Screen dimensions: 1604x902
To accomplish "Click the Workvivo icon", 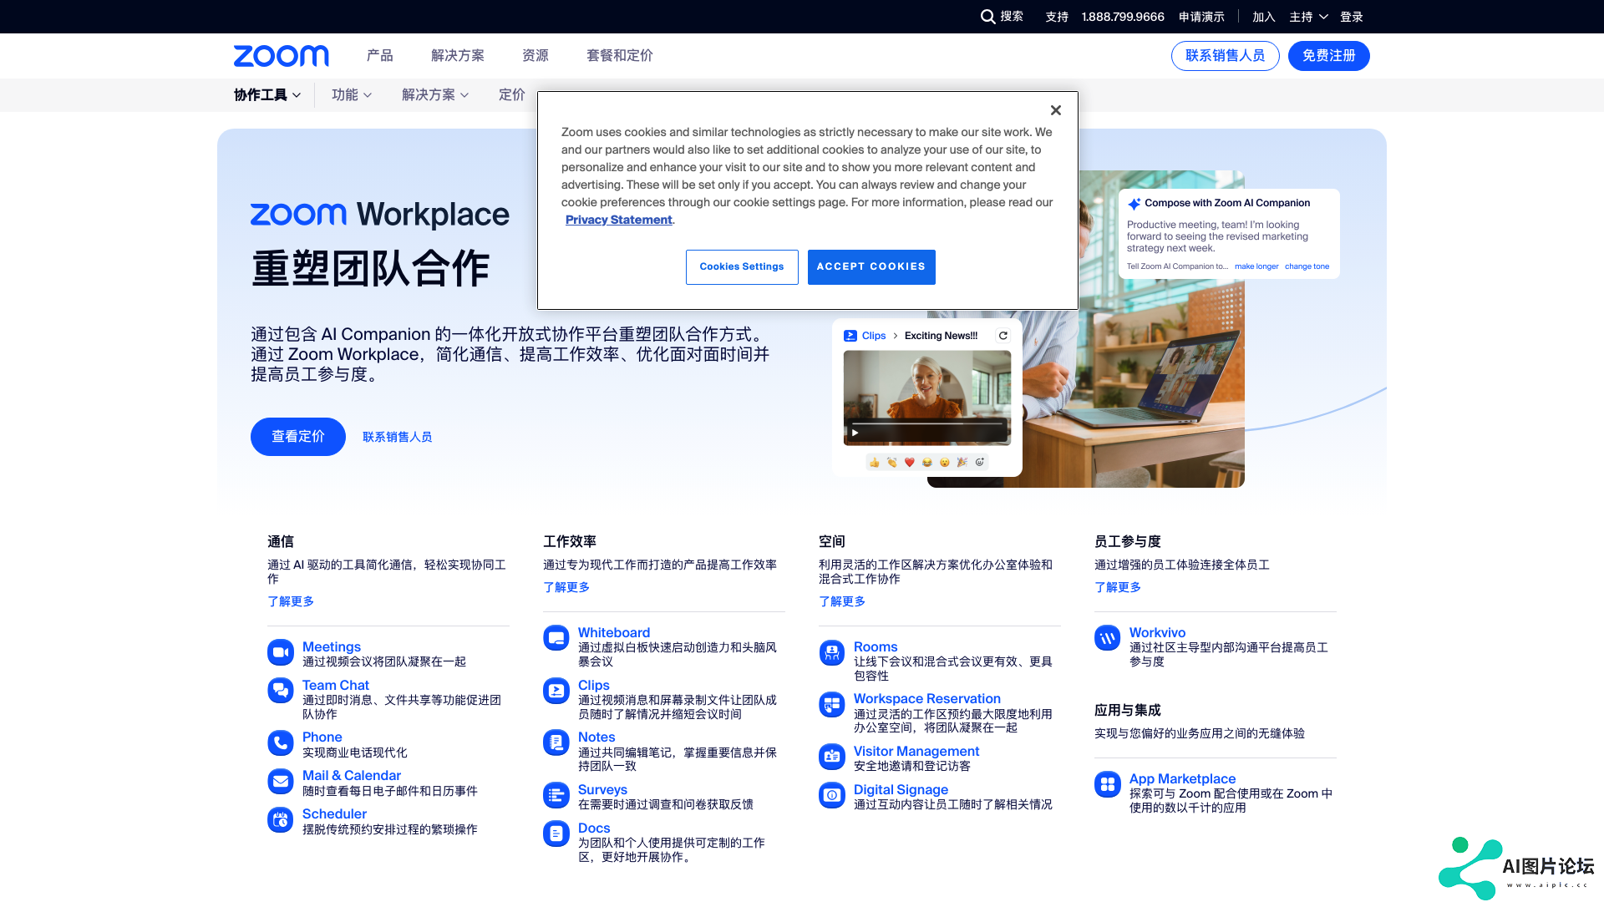I will [x=1108, y=638].
